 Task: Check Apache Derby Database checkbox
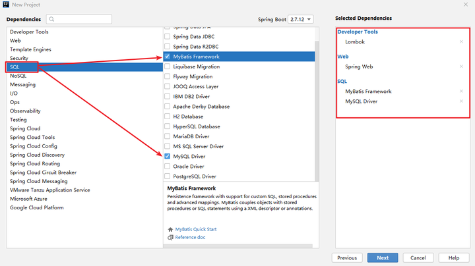click(167, 107)
